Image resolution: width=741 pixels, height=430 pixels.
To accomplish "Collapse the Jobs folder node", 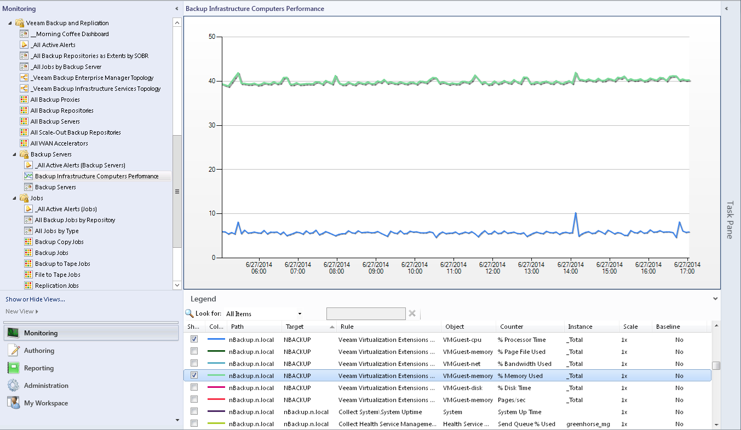I will tap(15, 198).
